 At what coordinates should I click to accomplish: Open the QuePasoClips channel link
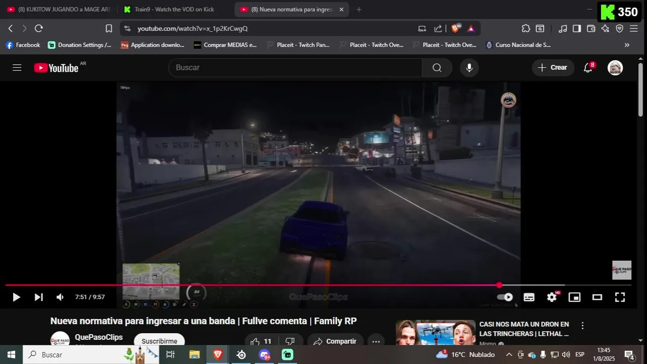pyautogui.click(x=99, y=337)
